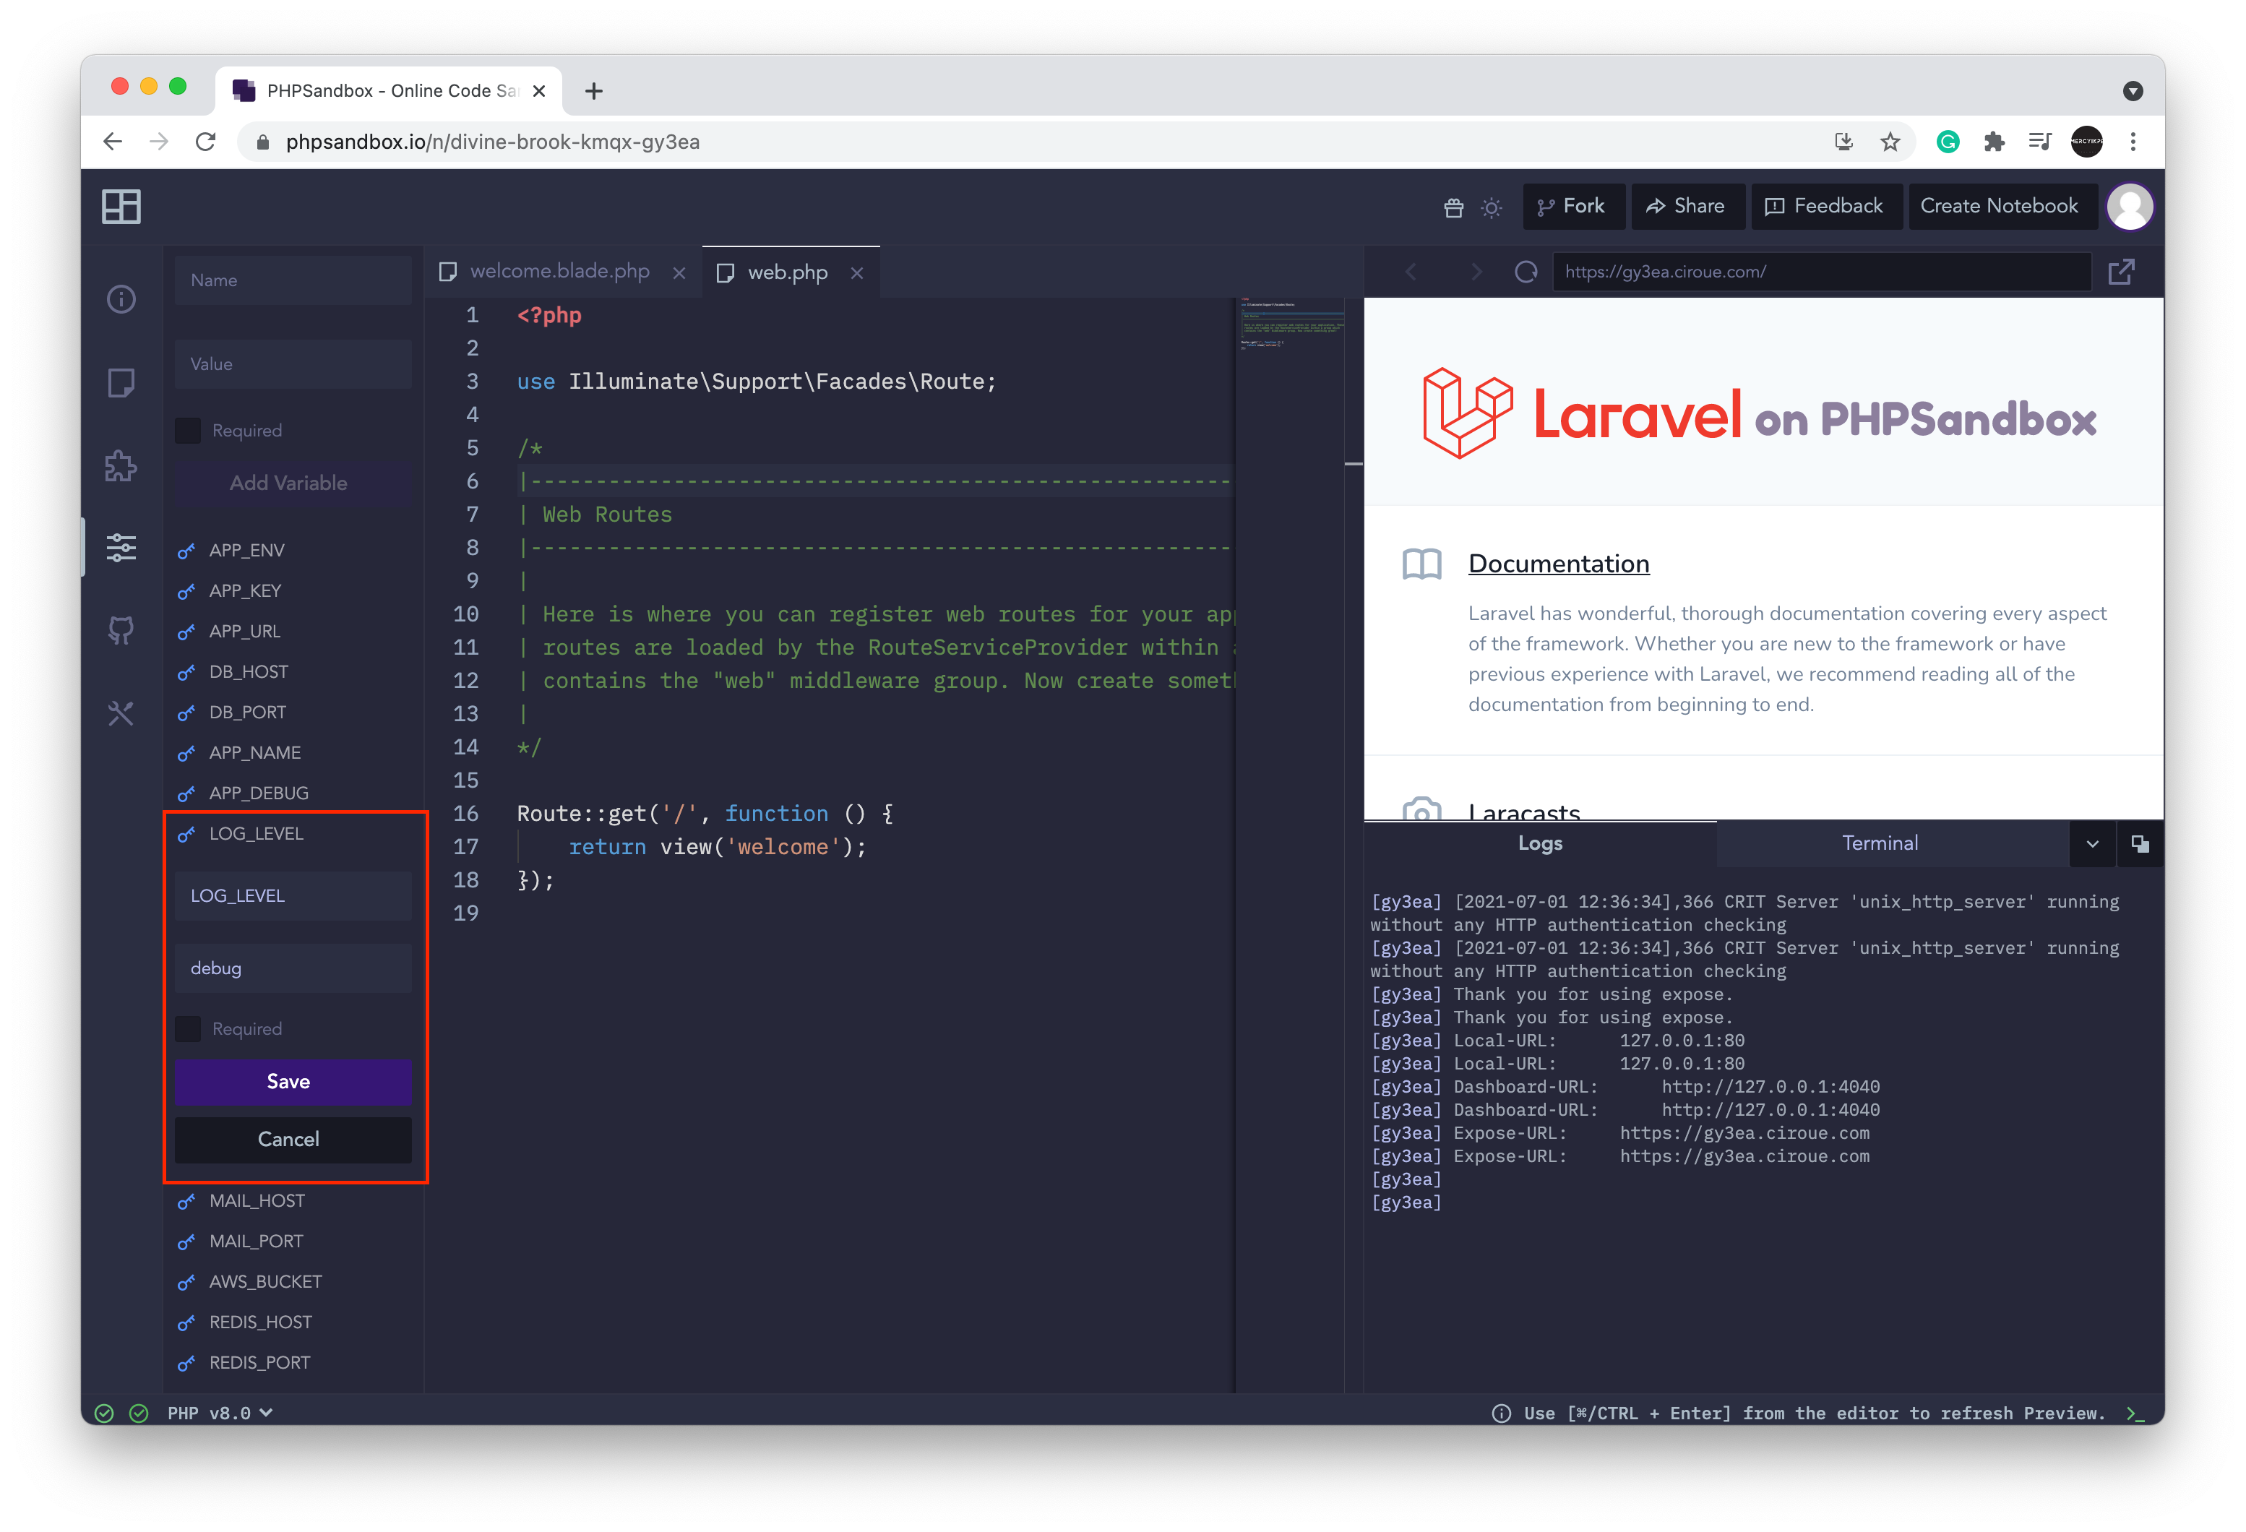Switch to the Terminal tab
2246x1532 pixels.
tap(1877, 843)
